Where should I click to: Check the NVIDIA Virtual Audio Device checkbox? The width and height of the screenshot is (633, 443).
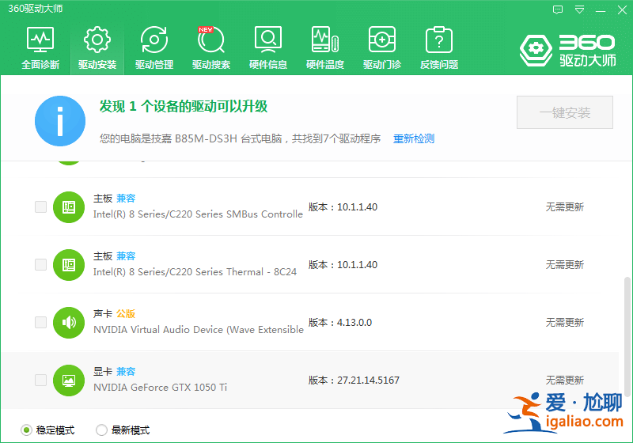click(41, 323)
